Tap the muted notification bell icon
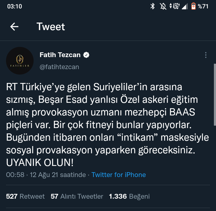Viewport: 216px width, 211px height. (163, 6)
